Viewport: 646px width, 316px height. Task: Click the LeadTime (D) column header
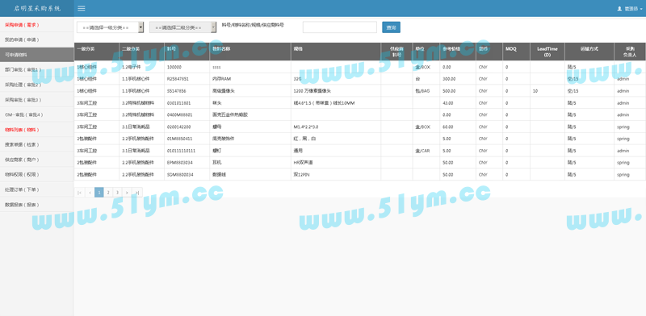point(547,52)
